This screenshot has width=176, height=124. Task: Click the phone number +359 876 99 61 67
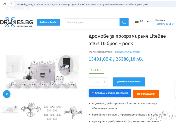pyautogui.click(x=165, y=24)
